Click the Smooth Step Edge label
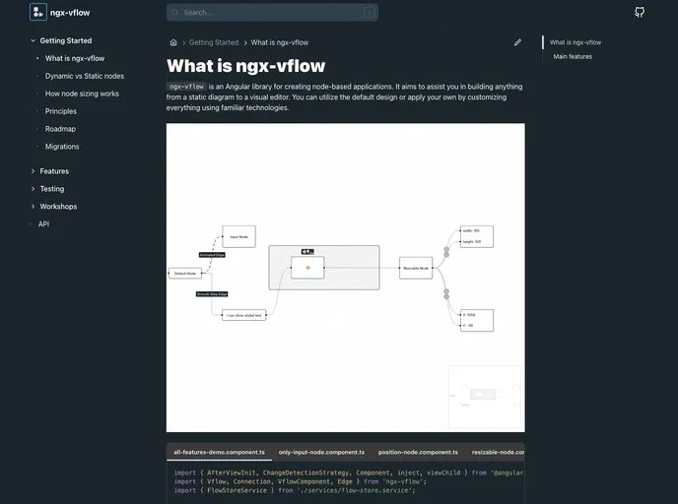678x504 pixels. [212, 294]
